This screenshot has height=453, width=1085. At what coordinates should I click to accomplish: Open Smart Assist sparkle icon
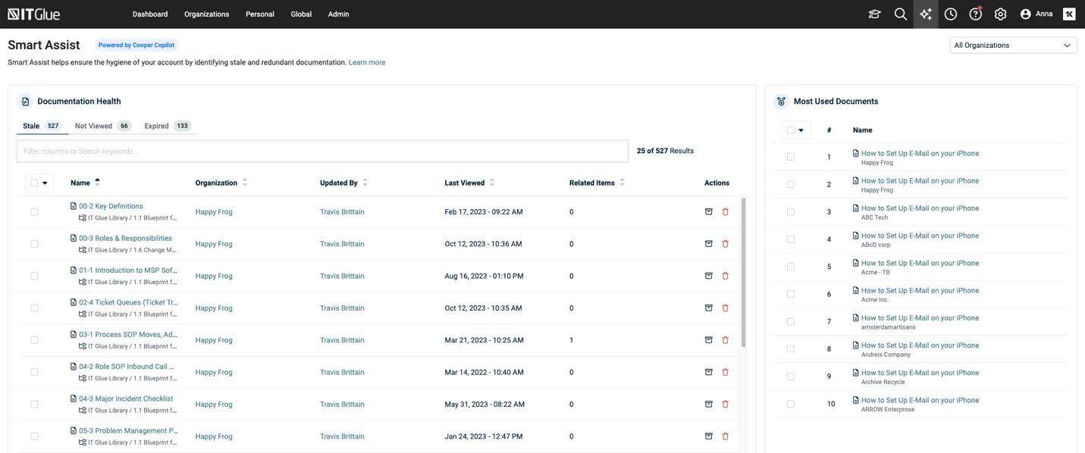coord(925,14)
